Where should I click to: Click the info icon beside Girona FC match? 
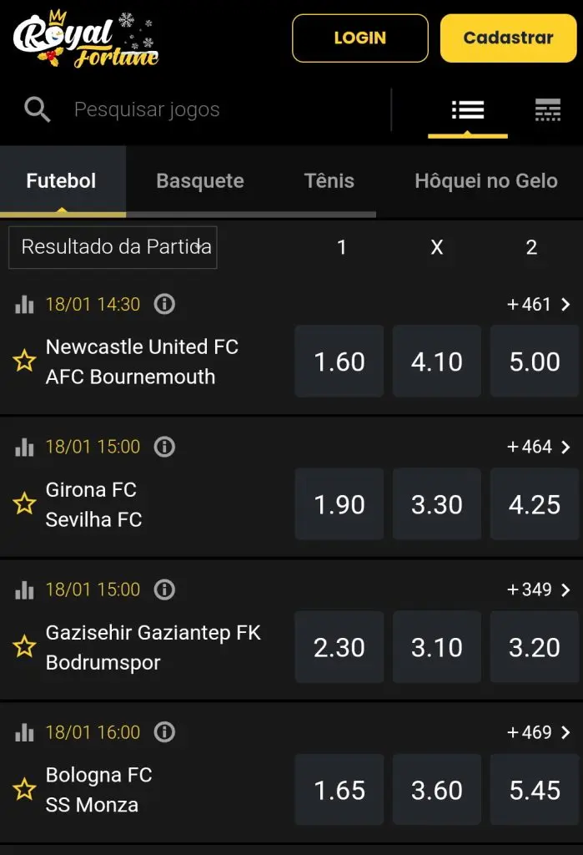point(164,447)
